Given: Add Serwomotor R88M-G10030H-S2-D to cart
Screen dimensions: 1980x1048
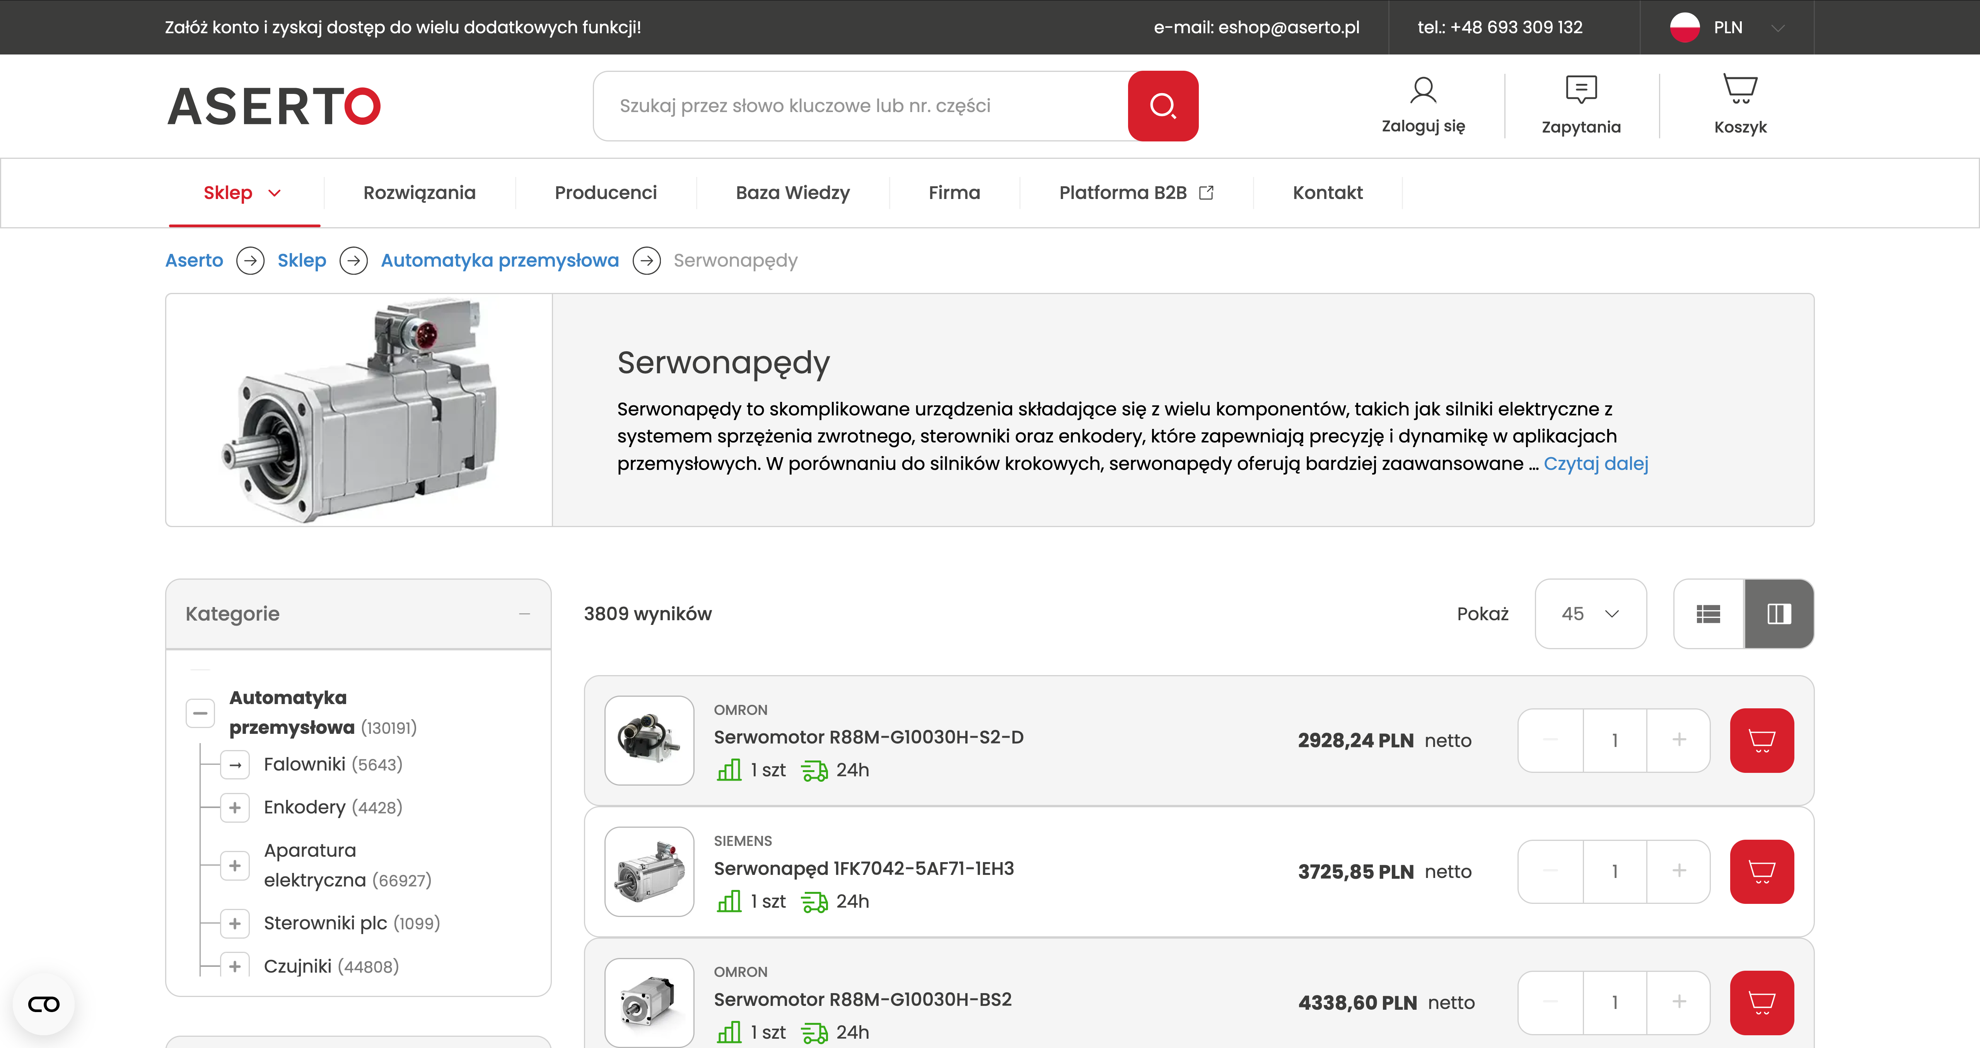Looking at the screenshot, I should tap(1762, 740).
